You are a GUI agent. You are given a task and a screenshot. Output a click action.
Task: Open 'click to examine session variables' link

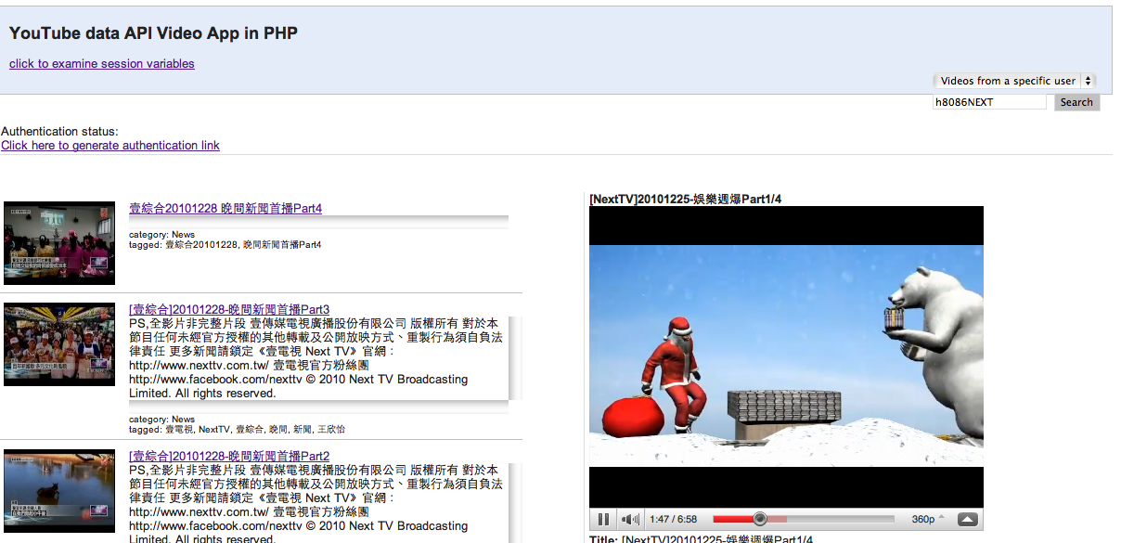pyautogui.click(x=102, y=64)
